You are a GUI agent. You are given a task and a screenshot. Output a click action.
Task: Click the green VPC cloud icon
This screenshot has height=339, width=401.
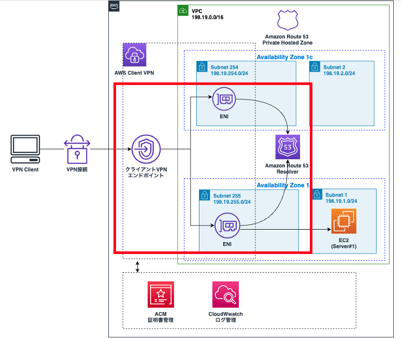(x=183, y=10)
